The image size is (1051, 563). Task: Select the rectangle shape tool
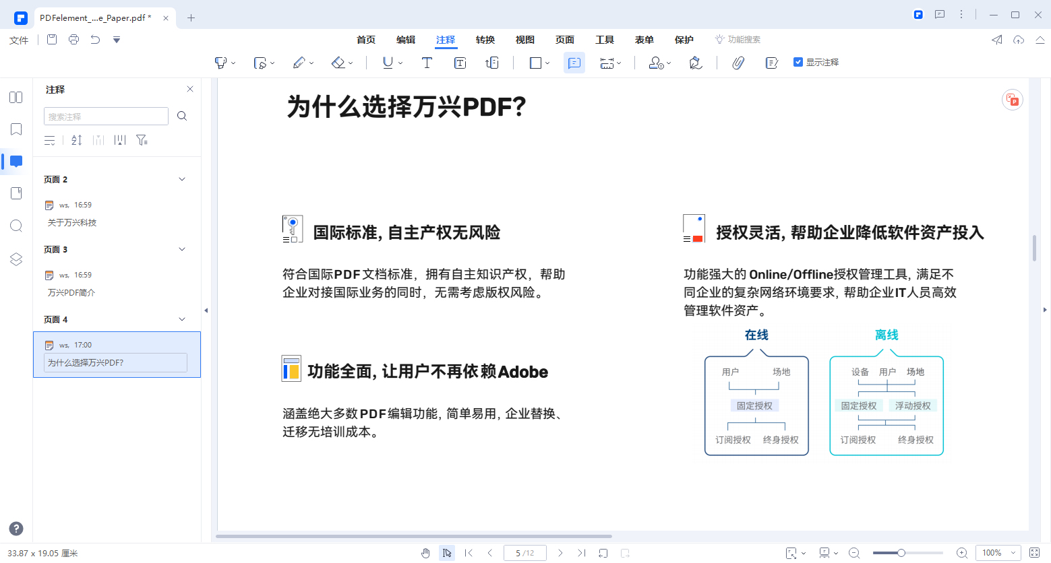coord(536,63)
